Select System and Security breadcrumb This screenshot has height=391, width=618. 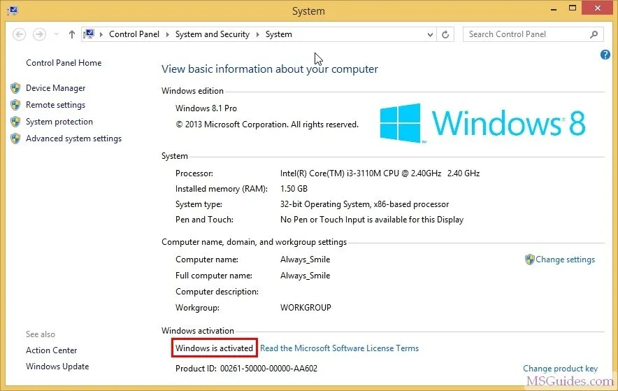click(x=212, y=34)
